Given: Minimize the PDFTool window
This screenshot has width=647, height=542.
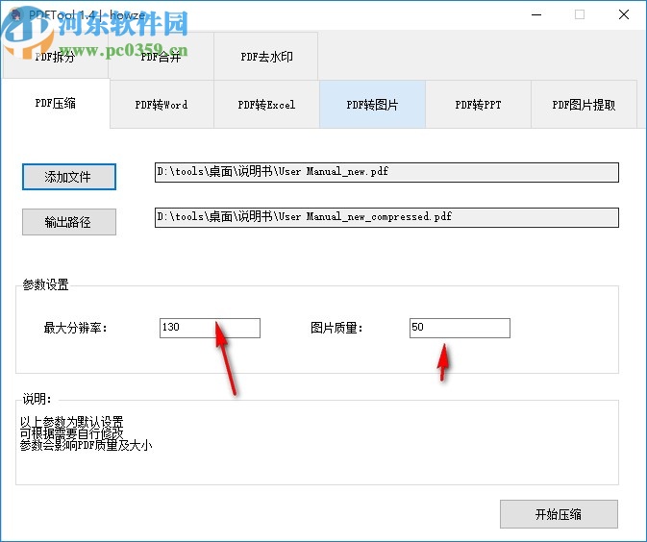Looking at the screenshot, I should pyautogui.click(x=536, y=14).
